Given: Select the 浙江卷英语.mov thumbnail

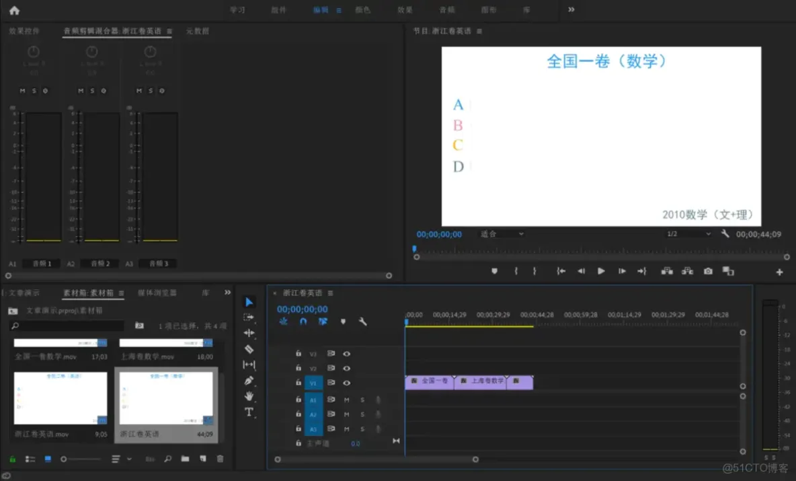Looking at the screenshot, I should pyautogui.click(x=61, y=398).
